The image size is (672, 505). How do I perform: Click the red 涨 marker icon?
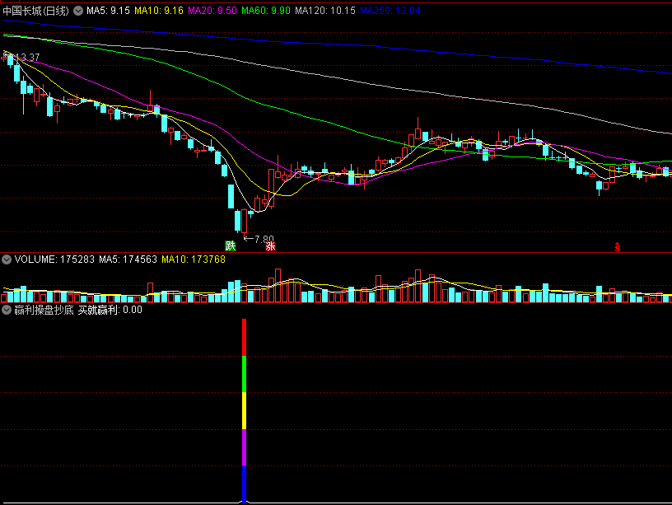pos(270,245)
